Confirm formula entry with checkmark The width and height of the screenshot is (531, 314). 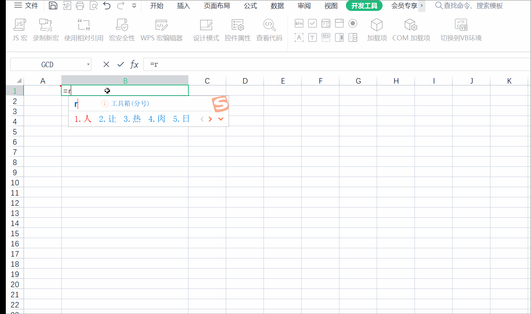121,64
